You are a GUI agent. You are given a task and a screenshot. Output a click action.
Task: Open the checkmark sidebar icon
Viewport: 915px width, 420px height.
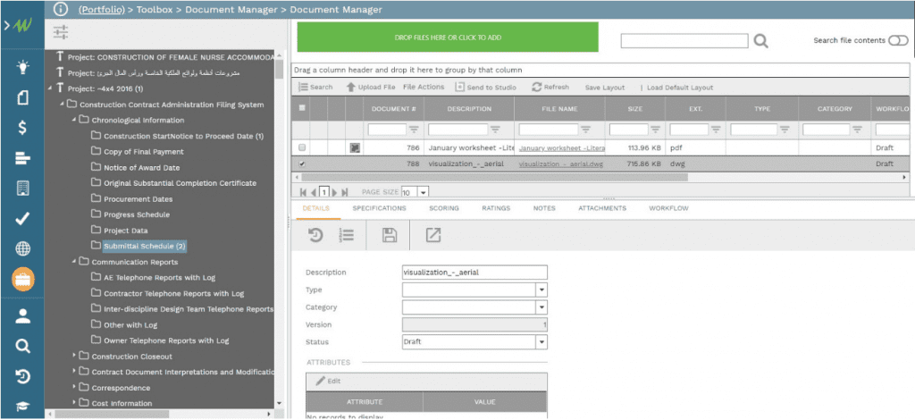click(22, 219)
